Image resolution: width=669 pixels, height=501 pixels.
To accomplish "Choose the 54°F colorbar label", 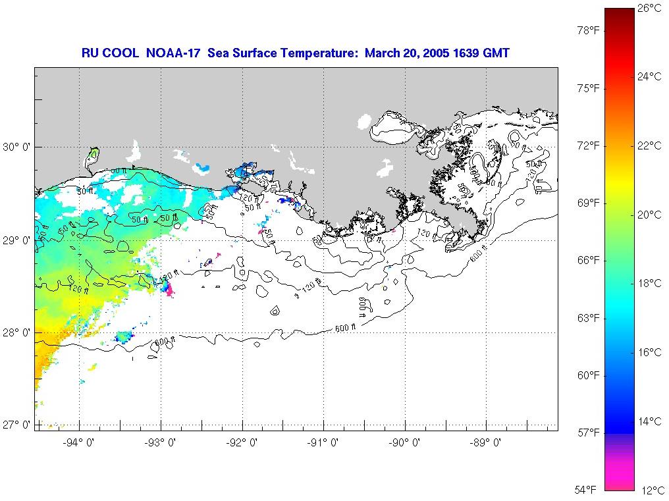I will tap(585, 489).
